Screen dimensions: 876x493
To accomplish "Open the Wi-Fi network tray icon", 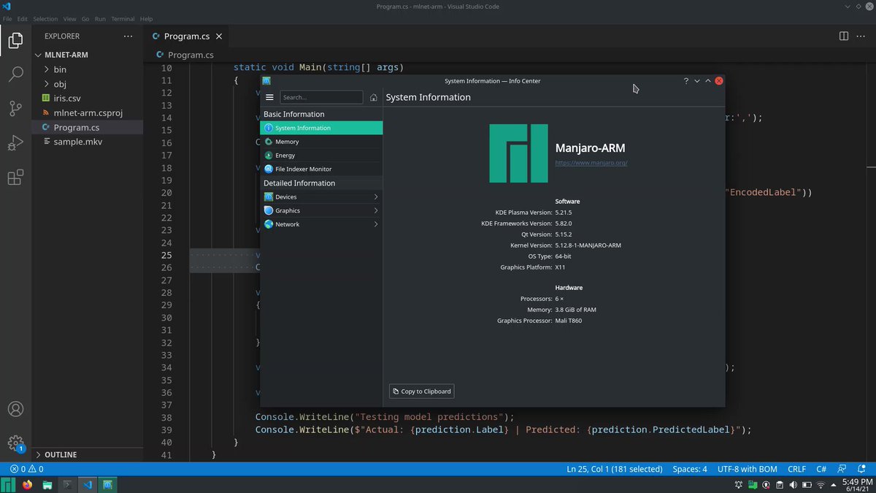I will click(x=821, y=484).
